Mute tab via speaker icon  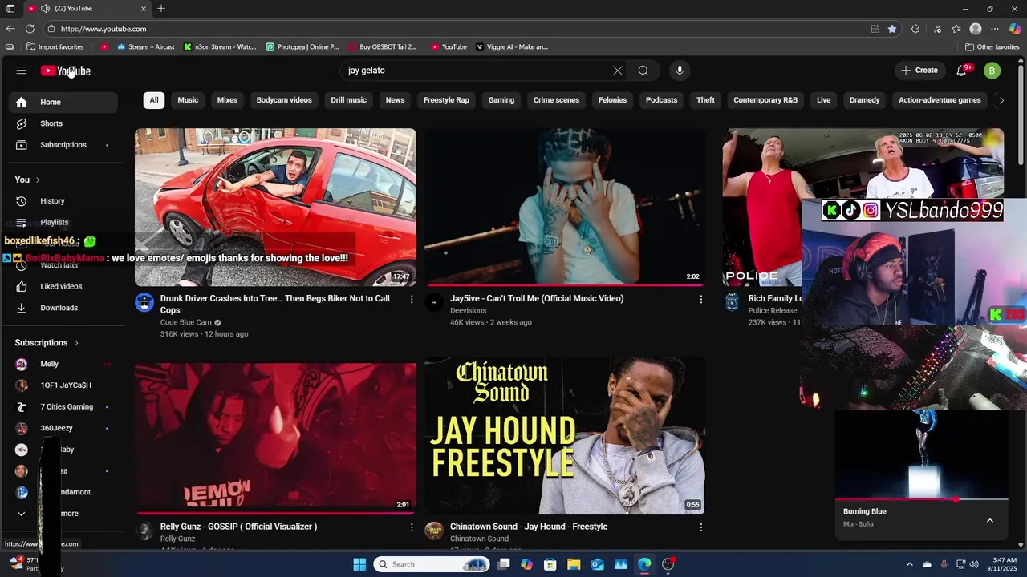point(45,9)
